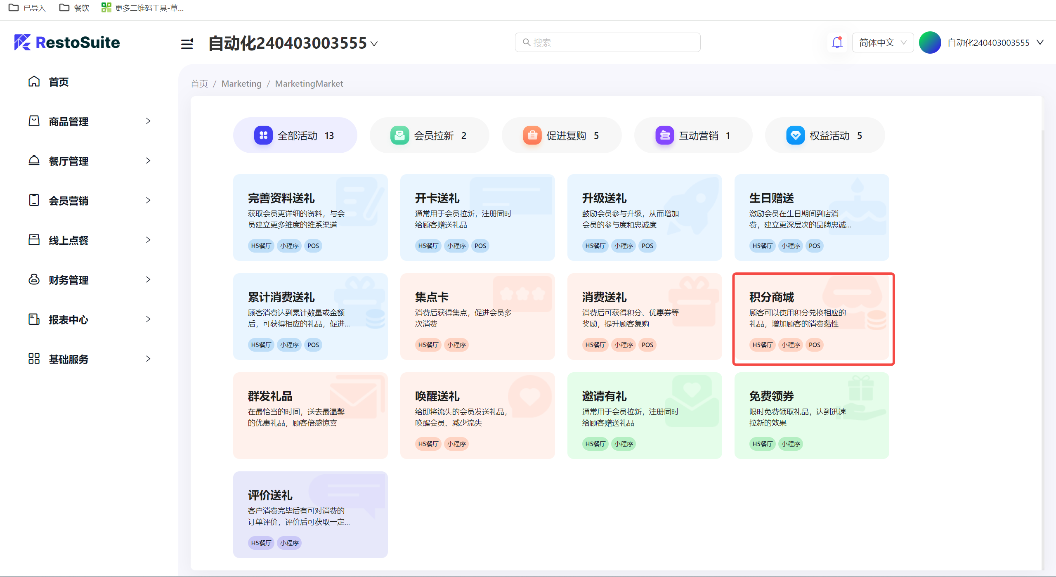Open the 唤醒送礼 activity card
1056x577 pixels.
point(477,416)
